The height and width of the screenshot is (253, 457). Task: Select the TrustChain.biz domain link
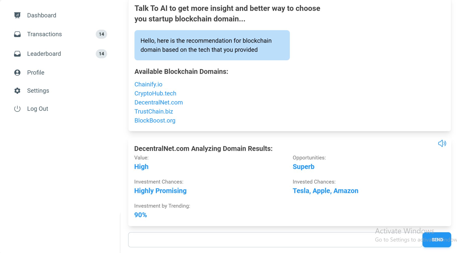pyautogui.click(x=154, y=111)
